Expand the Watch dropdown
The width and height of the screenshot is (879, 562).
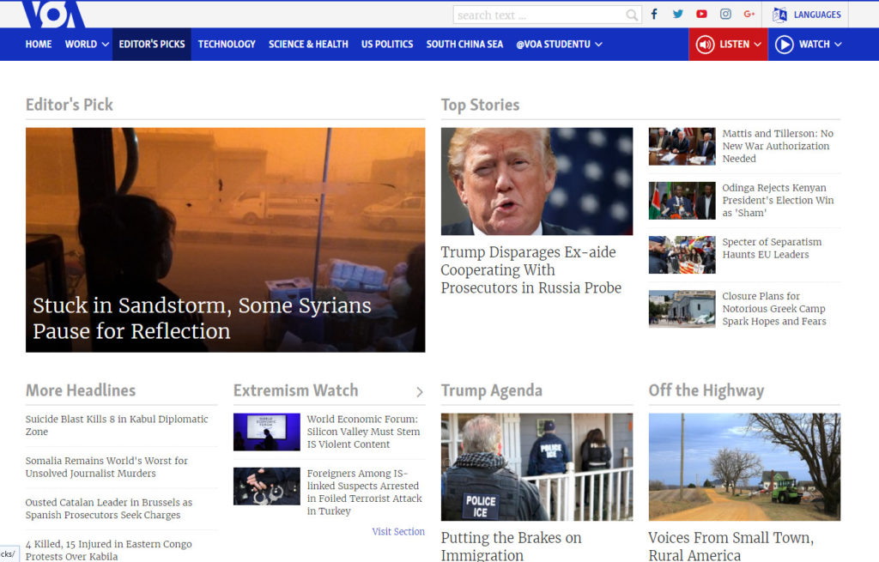click(808, 45)
